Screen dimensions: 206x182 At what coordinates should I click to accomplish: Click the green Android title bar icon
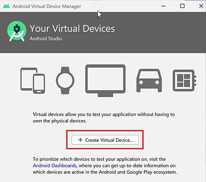pos(6,6)
